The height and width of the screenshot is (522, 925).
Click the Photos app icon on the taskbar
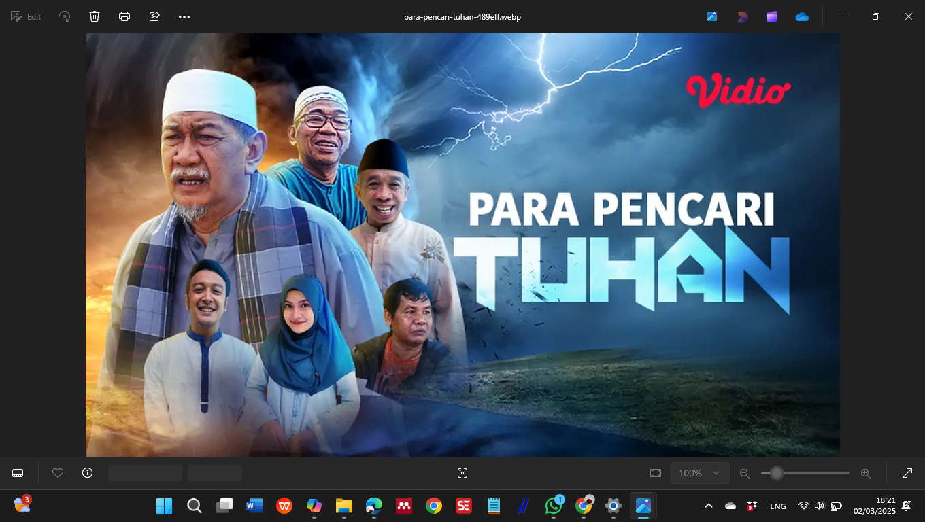(643, 506)
